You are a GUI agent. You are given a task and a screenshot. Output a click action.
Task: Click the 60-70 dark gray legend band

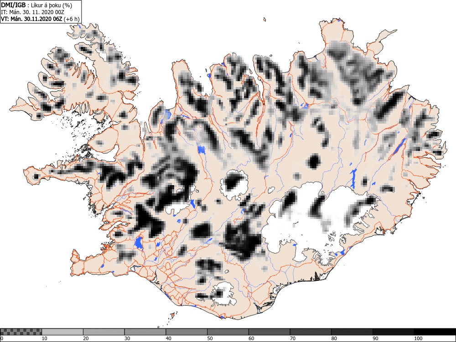coord(269,332)
